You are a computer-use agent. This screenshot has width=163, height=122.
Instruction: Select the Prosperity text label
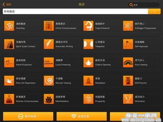click(100, 101)
